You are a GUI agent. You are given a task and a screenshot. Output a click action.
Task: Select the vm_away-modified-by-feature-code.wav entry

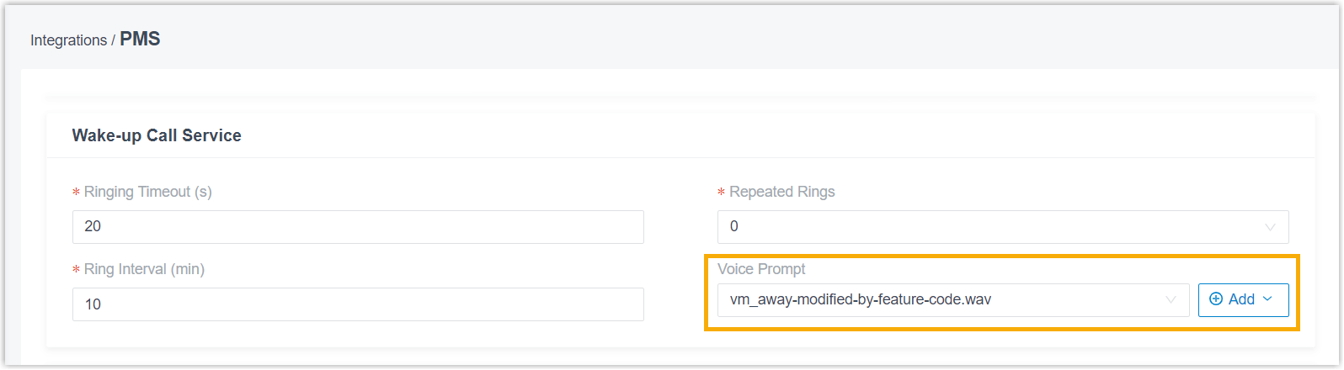(x=861, y=299)
